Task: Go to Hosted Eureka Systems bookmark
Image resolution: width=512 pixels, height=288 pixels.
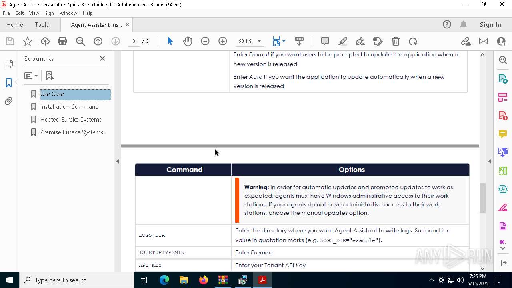Action: 71,120
